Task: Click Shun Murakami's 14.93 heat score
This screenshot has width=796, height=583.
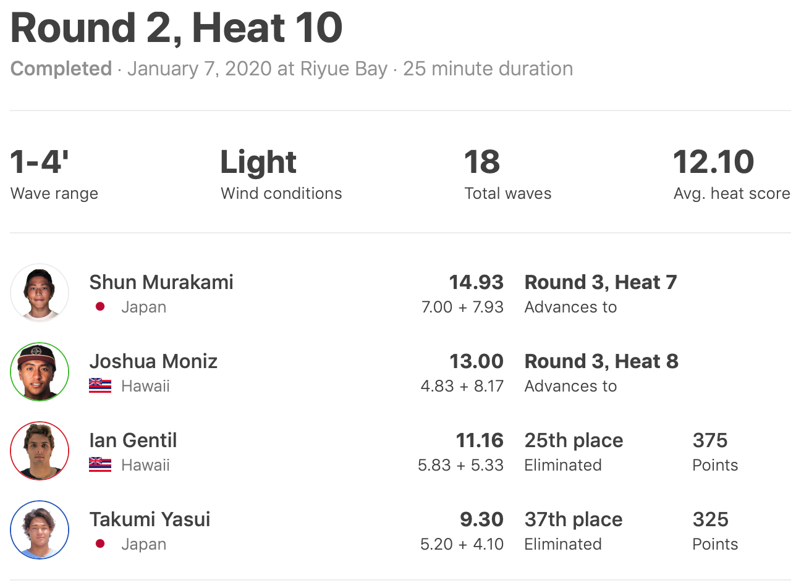Action: 476,282
